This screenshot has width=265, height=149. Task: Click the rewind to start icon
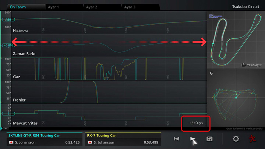(x=176, y=139)
